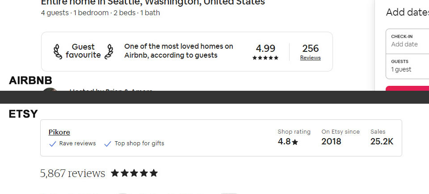
Task: Click the Rave reviews checkmark icon
Action: (x=53, y=144)
